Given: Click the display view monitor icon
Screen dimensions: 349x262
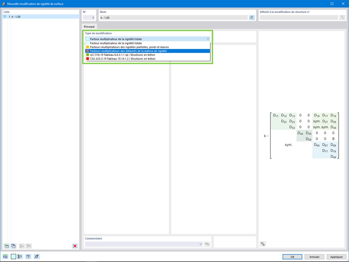Looking at the screenshot, I should tap(28, 257).
